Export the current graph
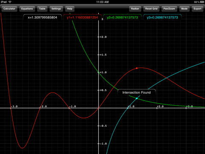This screenshot has height=154, width=205. [197, 9]
